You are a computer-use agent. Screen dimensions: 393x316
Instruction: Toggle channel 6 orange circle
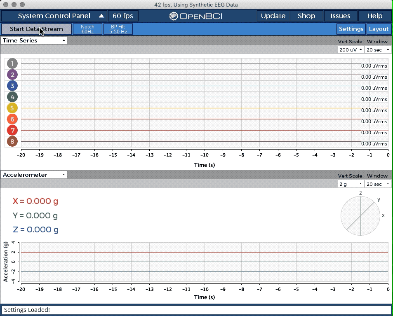pos(12,119)
